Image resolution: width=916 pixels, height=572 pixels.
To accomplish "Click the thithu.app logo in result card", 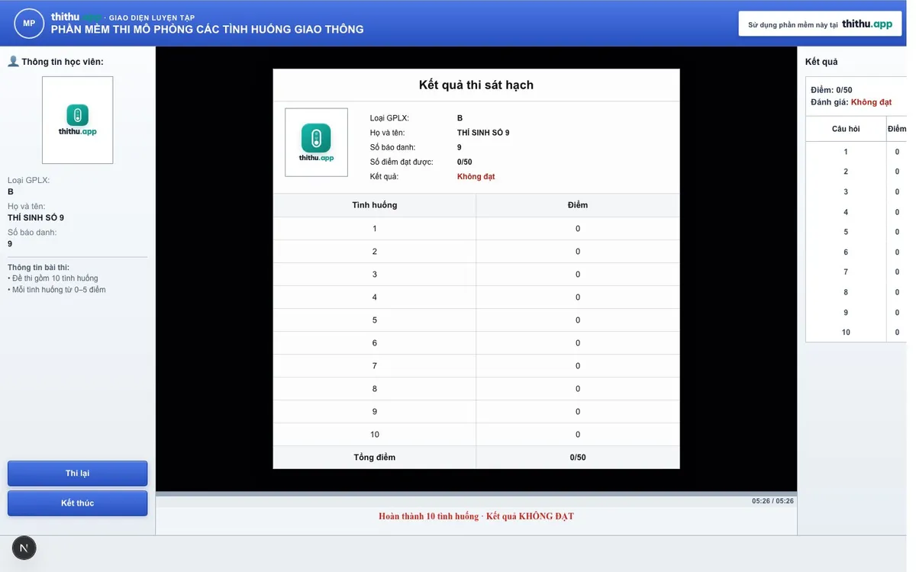I will pos(317,143).
